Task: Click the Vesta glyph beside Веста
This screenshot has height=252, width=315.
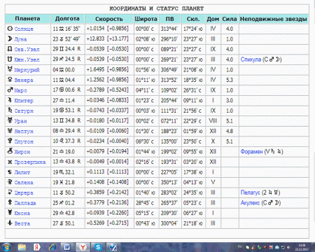Action: click(10, 223)
